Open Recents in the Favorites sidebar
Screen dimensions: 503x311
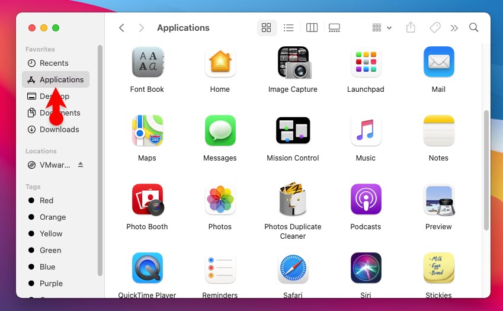[x=54, y=63]
